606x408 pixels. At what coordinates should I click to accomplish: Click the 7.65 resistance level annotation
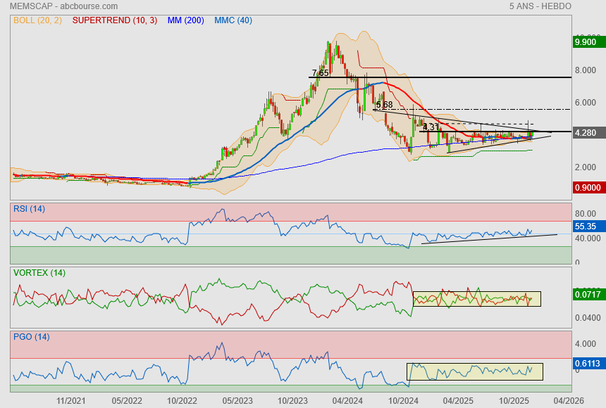coord(320,73)
